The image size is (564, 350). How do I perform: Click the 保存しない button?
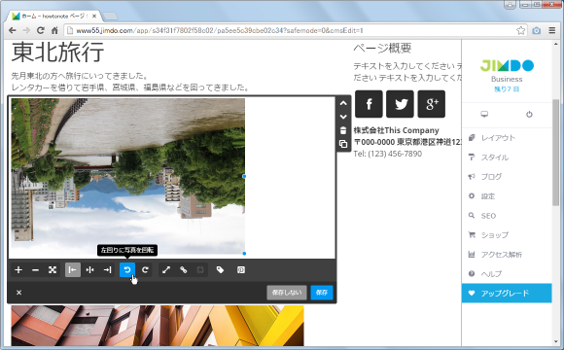click(x=287, y=293)
